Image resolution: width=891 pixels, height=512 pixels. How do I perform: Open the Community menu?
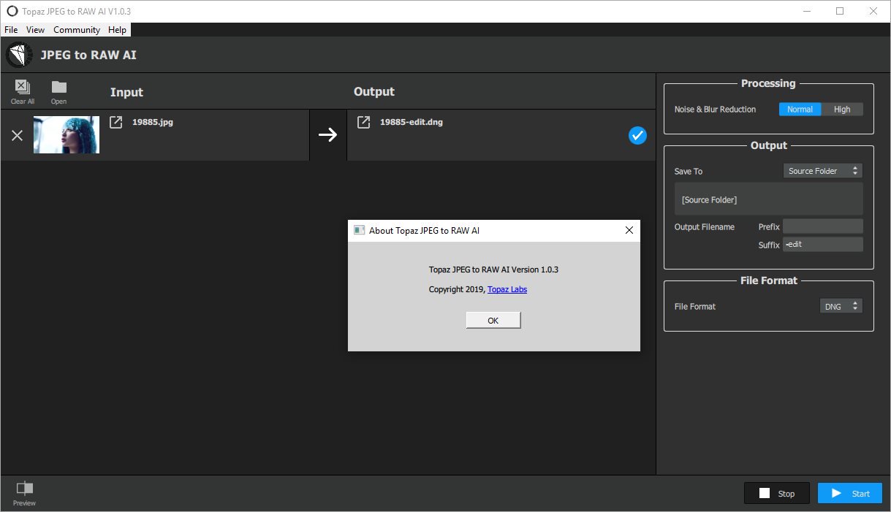pyautogui.click(x=77, y=30)
